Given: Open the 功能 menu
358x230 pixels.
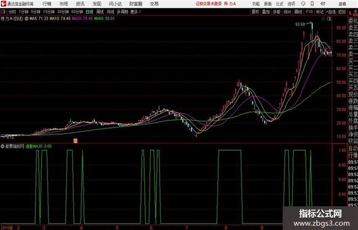Looking at the screenshot, I should [x=256, y=4].
